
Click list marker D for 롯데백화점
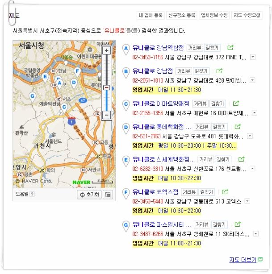coord(126,129)
